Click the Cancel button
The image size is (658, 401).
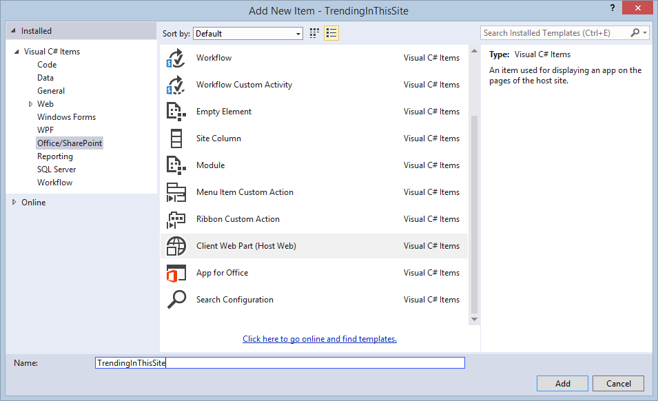coord(618,383)
